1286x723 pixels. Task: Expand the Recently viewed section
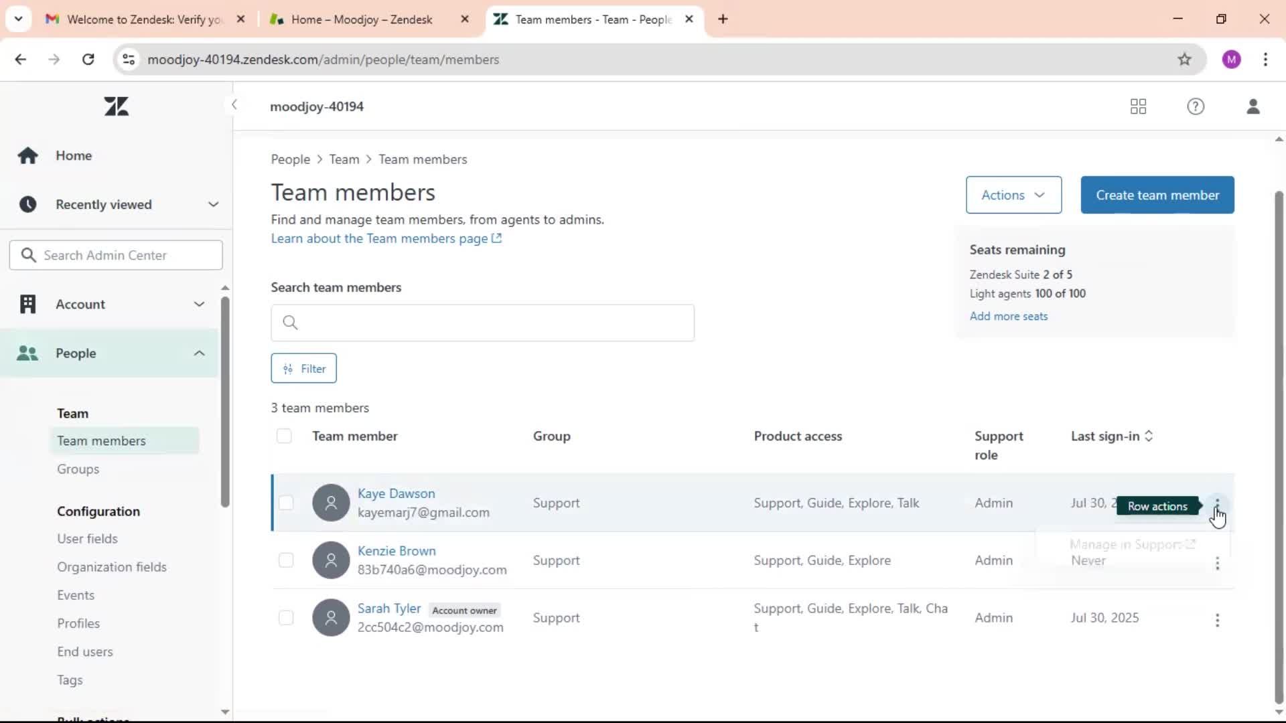pos(213,204)
